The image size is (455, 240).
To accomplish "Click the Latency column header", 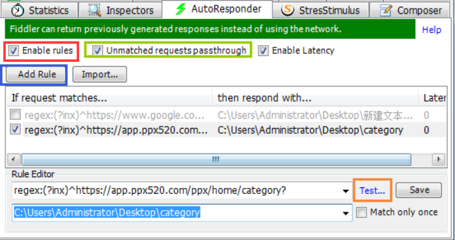I will 433,98.
